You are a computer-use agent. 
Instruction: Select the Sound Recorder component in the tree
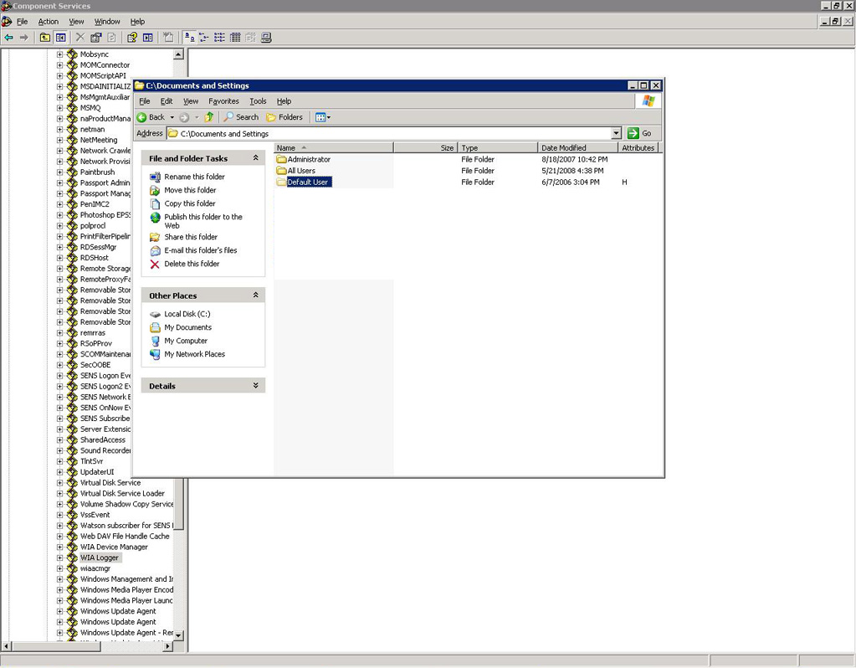105,450
